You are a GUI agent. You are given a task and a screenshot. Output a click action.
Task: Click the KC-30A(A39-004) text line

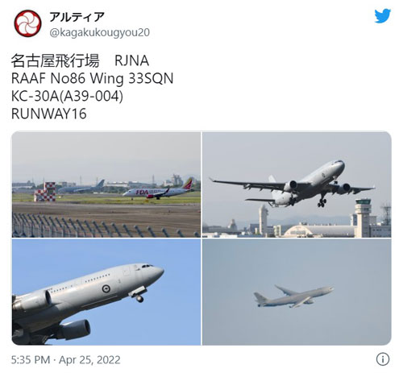point(67,96)
